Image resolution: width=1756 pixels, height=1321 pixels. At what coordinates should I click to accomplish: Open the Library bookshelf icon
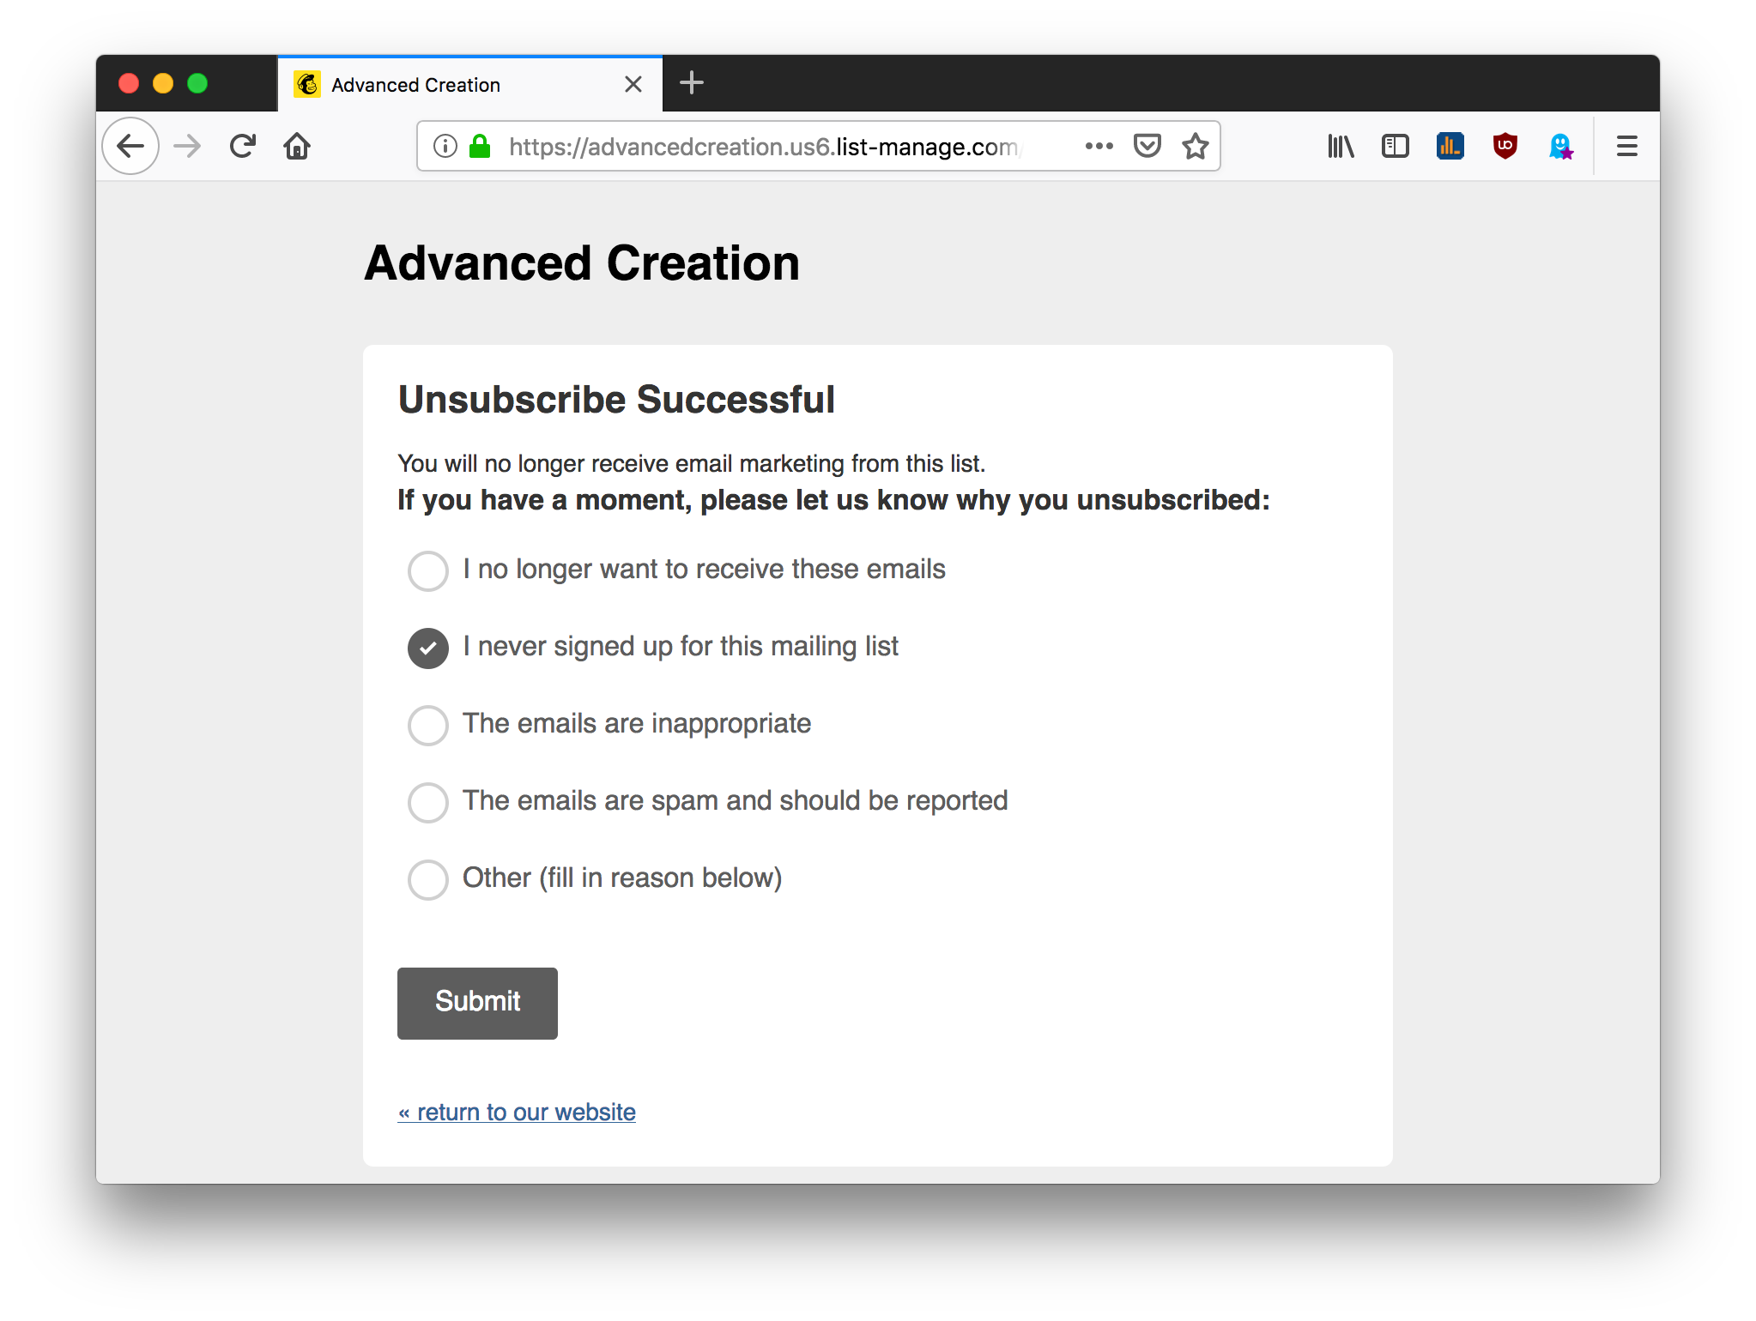(1341, 146)
